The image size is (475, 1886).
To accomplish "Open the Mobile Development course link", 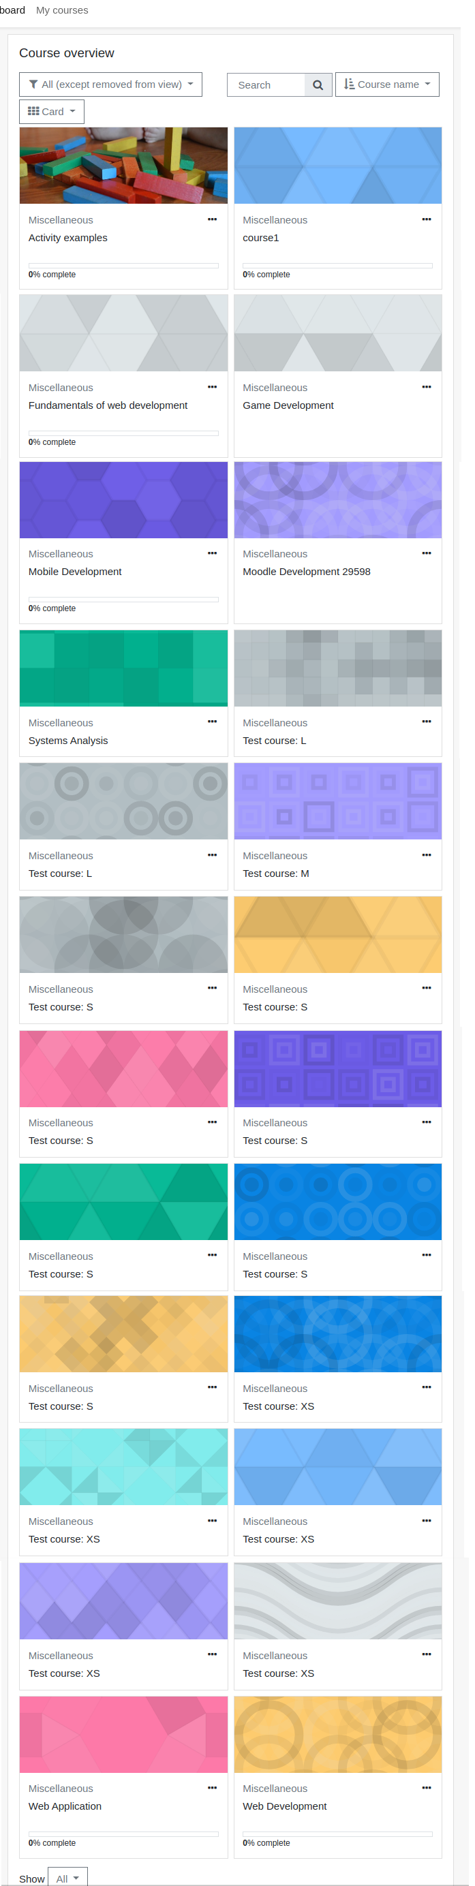I will pyautogui.click(x=75, y=572).
